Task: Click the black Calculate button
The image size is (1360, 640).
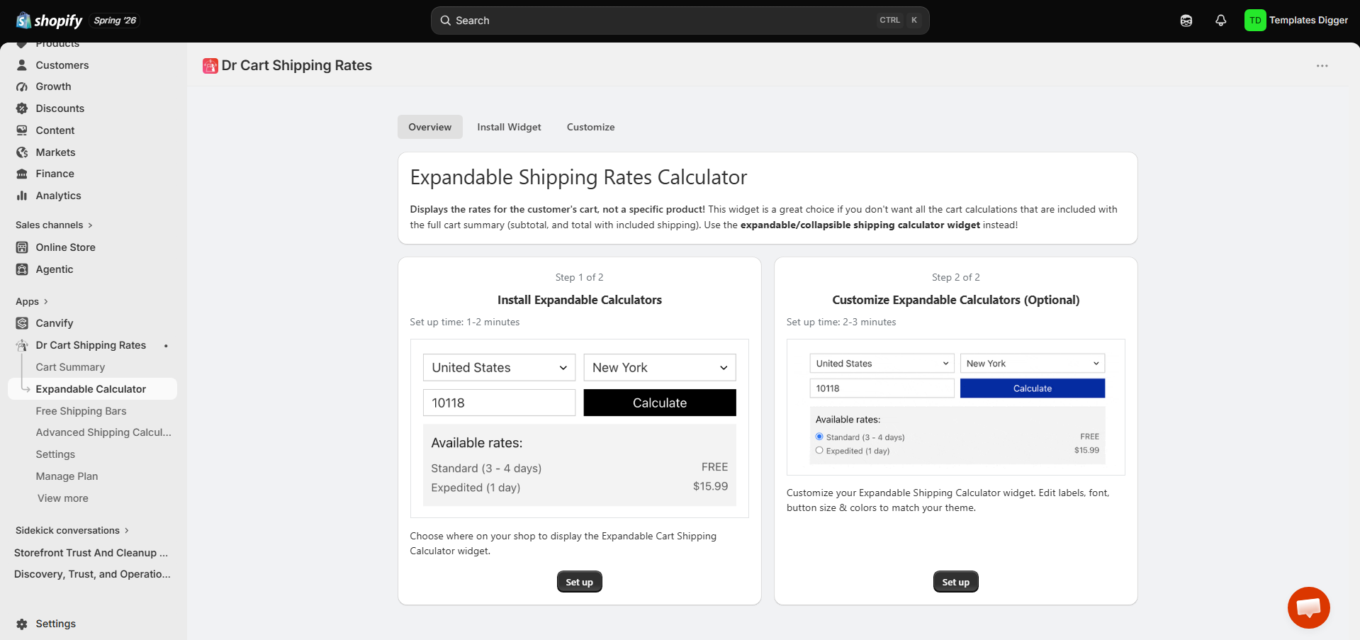Action: pos(660,403)
